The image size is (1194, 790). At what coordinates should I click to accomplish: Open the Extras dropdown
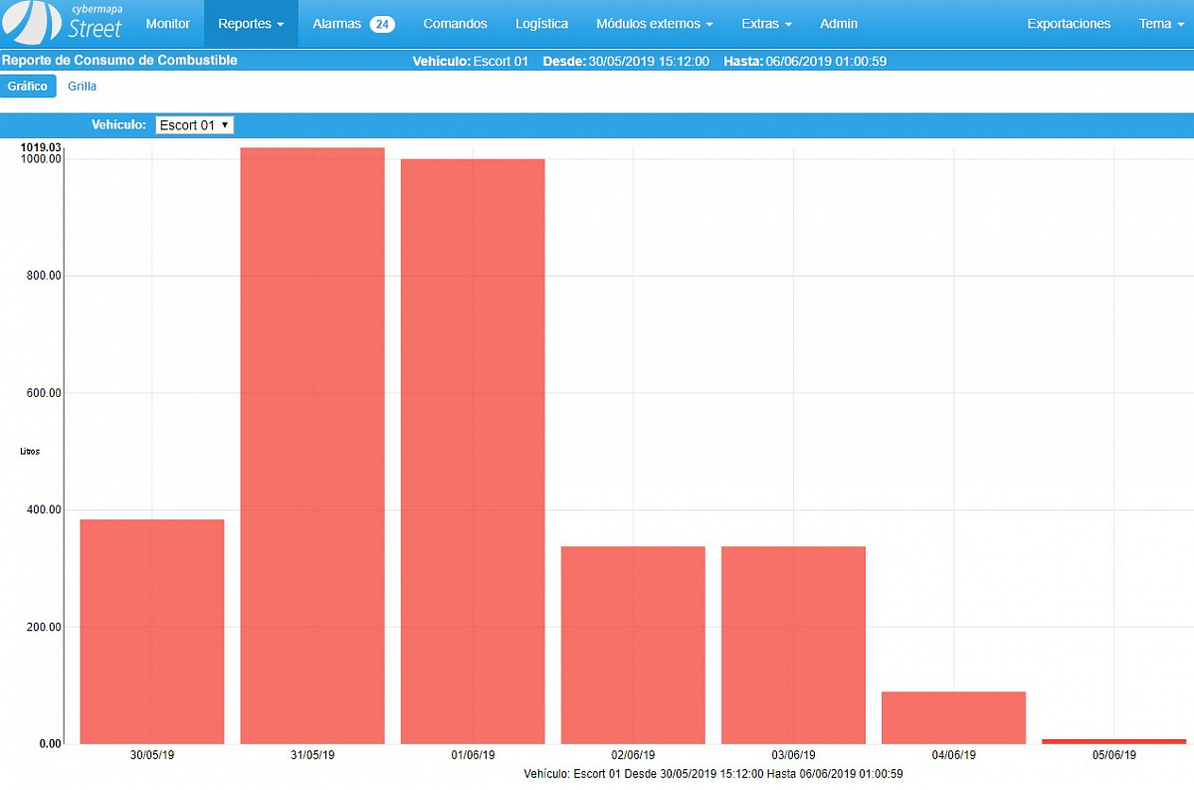[x=767, y=23]
